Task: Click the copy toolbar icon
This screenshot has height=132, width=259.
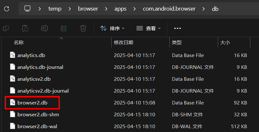Action: pos(6,28)
